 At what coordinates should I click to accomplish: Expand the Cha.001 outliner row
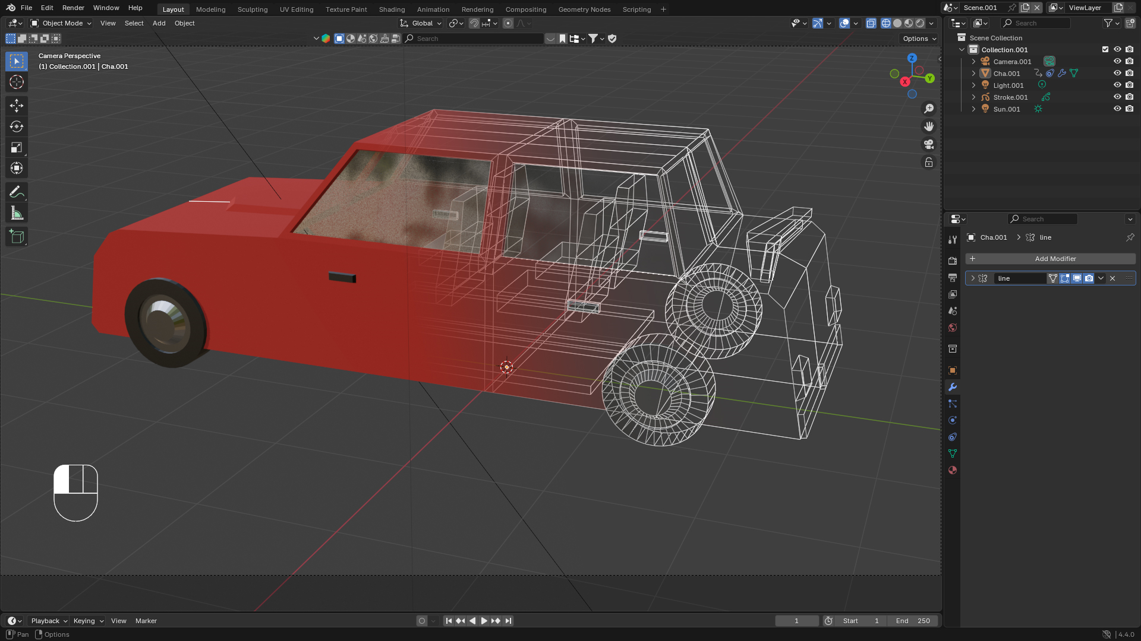click(x=973, y=73)
